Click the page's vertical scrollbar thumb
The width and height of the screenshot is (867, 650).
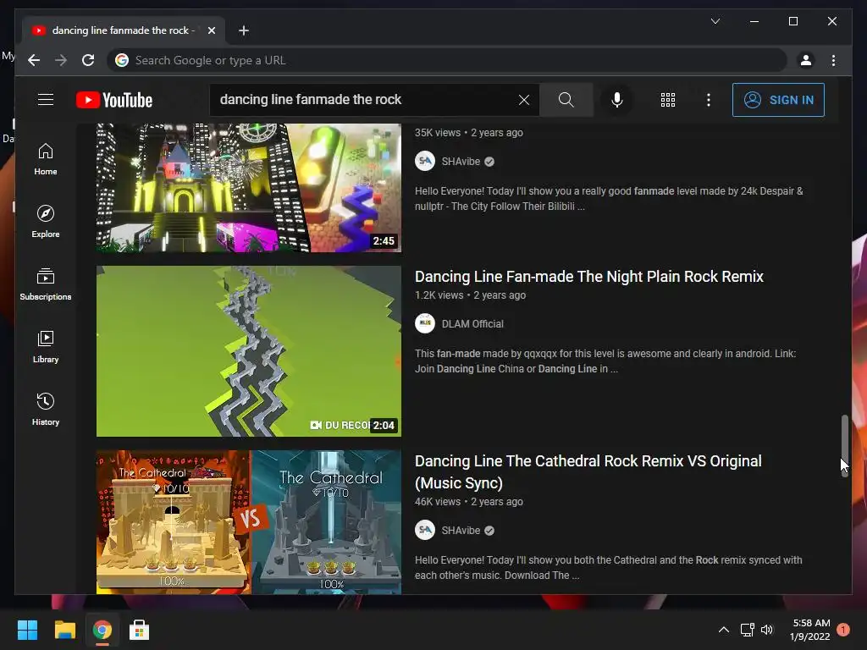(x=844, y=445)
